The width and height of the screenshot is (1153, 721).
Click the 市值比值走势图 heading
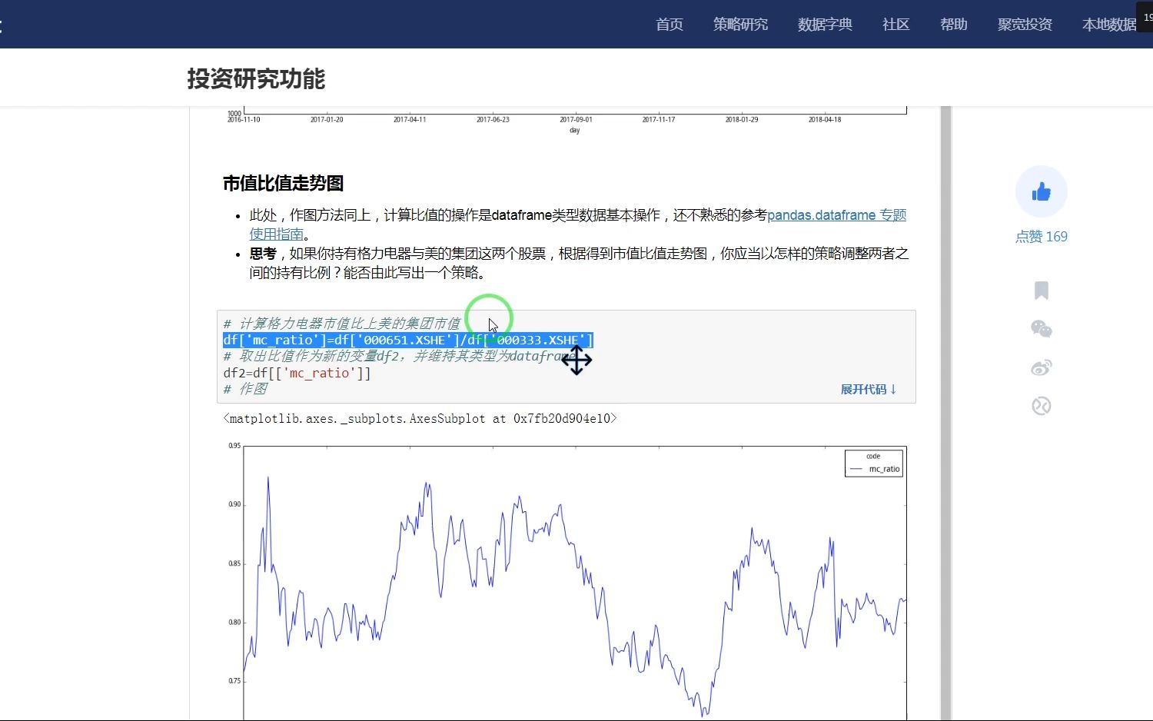pyautogui.click(x=283, y=183)
